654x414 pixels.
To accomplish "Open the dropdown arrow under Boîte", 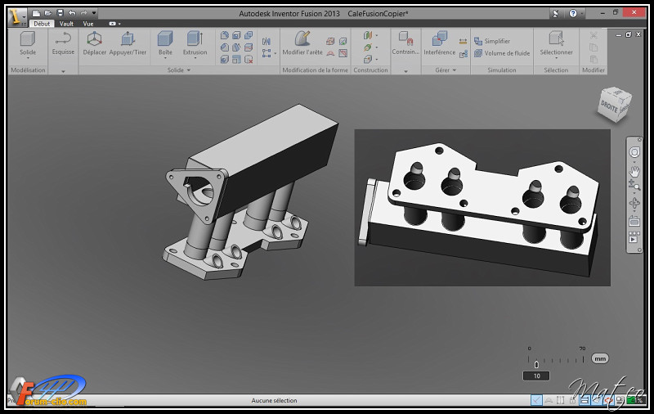I will coord(165,58).
